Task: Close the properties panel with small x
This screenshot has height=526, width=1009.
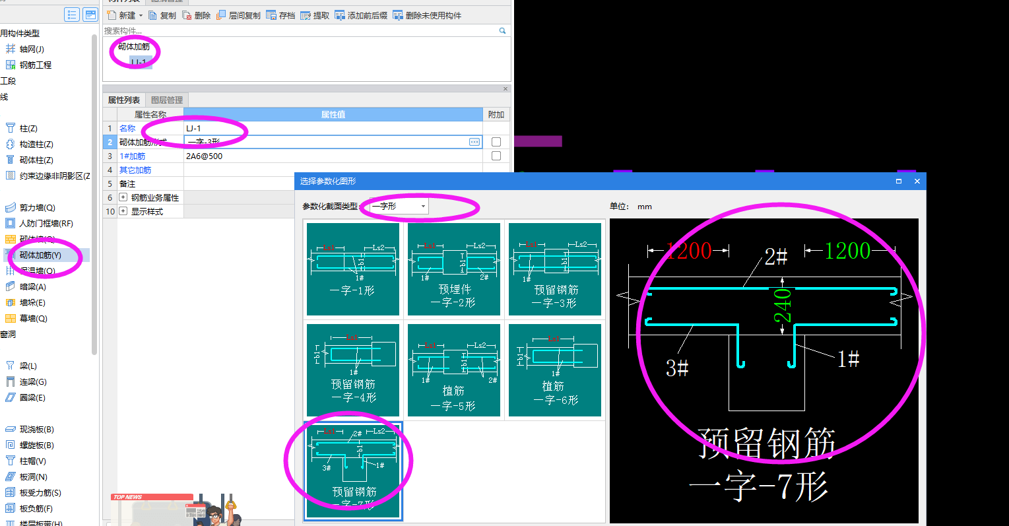Action: (x=505, y=88)
